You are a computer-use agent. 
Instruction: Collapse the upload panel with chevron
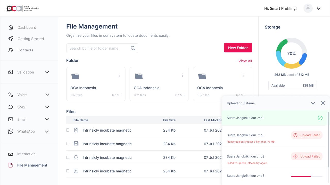click(313, 103)
